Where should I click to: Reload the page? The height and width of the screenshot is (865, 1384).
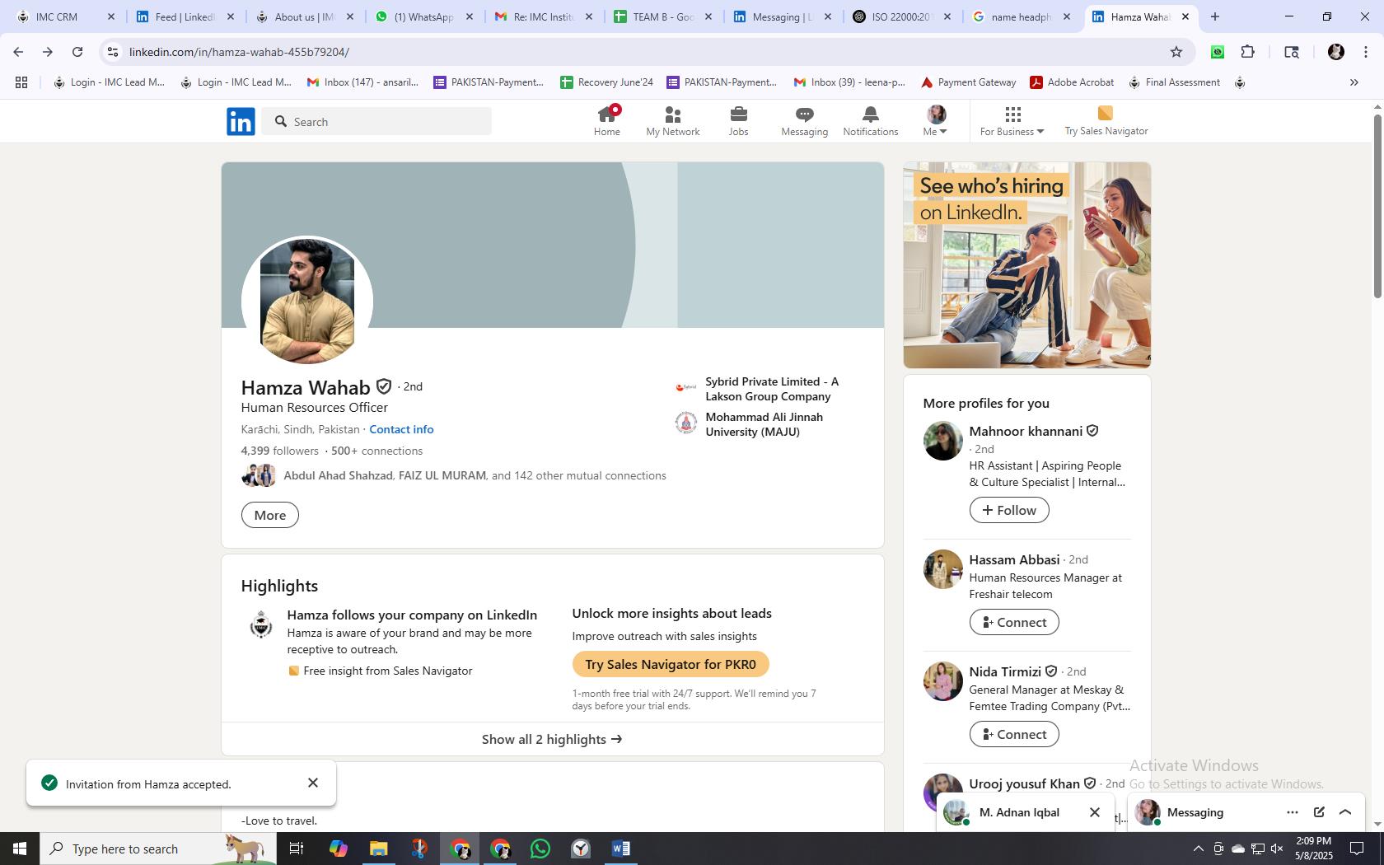[77, 52]
